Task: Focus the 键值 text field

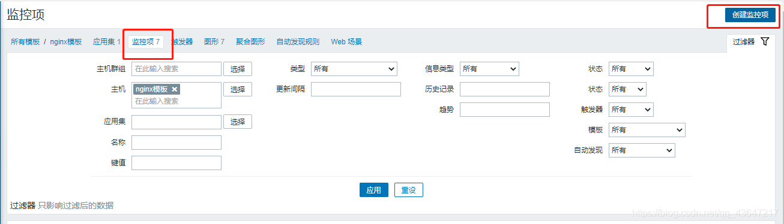Action: coord(176,163)
